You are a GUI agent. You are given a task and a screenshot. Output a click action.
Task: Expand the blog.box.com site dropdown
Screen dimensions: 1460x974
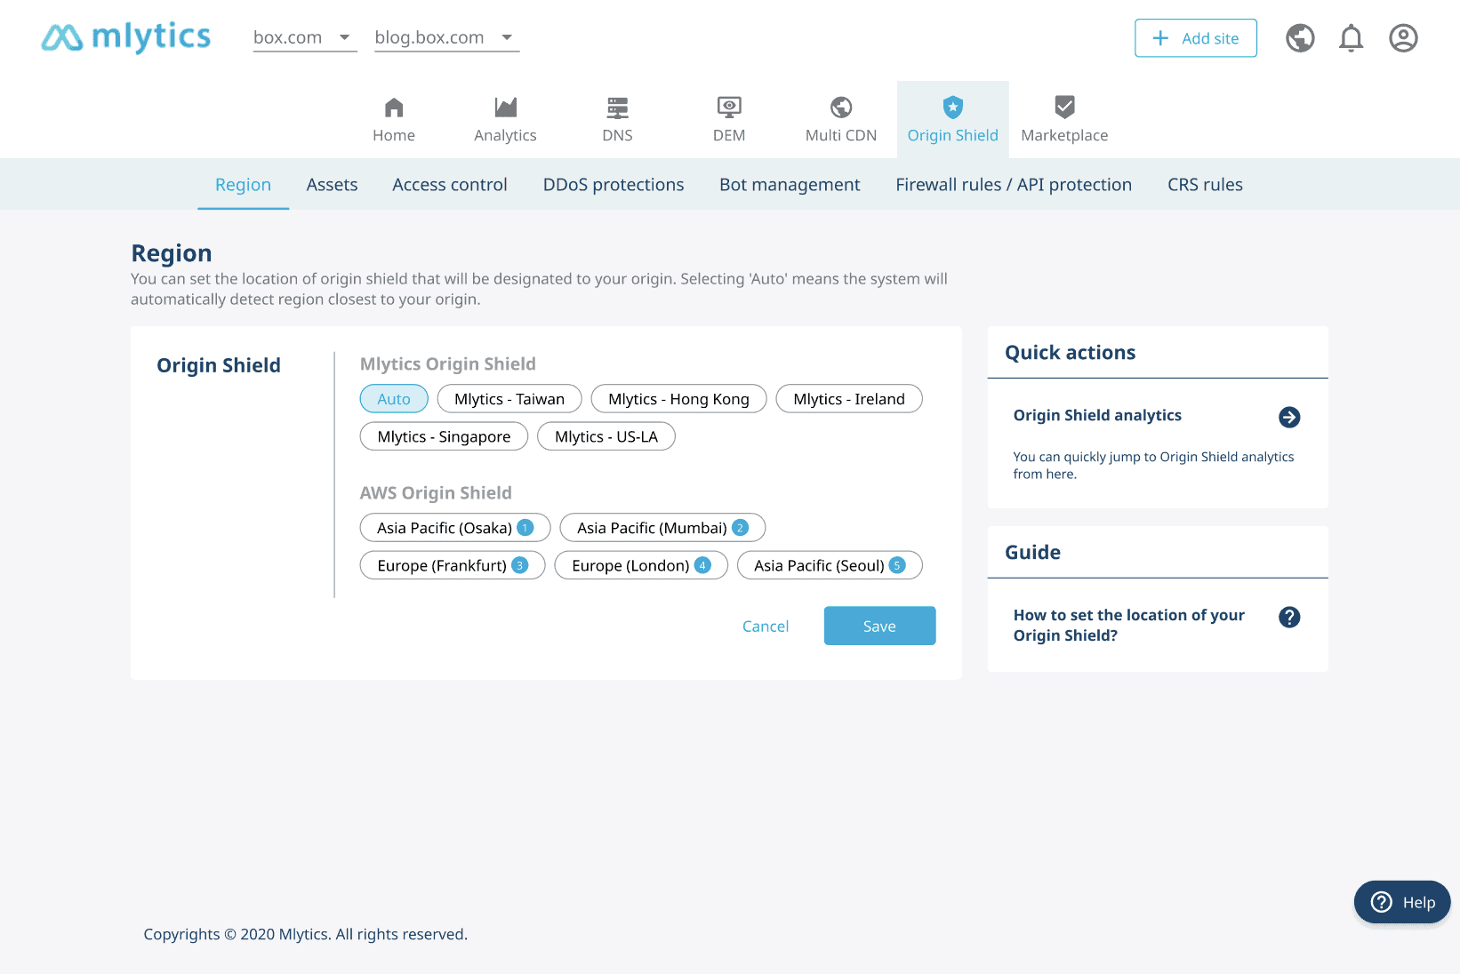click(447, 37)
